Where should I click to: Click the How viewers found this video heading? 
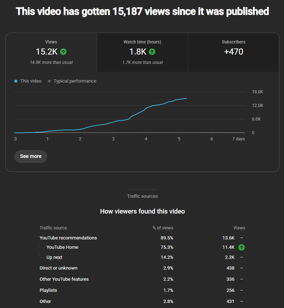pyautogui.click(x=142, y=211)
